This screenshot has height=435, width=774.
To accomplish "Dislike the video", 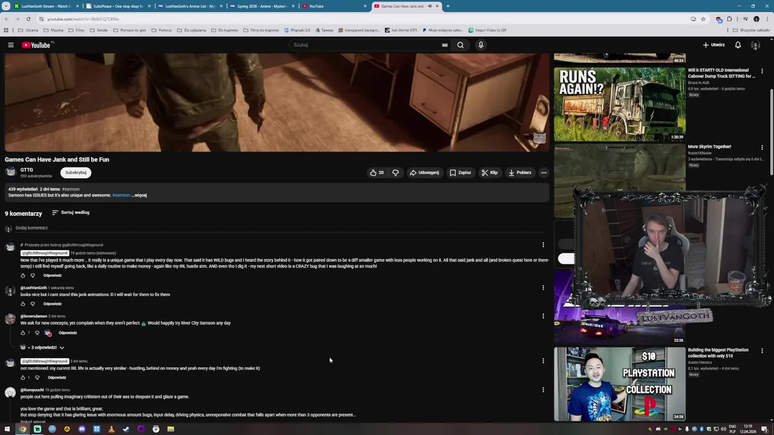I will point(395,173).
